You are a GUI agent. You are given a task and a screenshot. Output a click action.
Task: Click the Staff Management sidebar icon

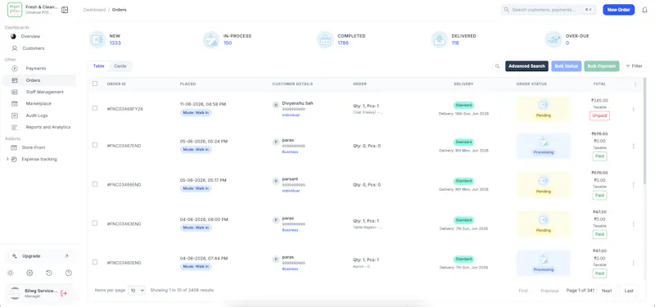tap(15, 92)
